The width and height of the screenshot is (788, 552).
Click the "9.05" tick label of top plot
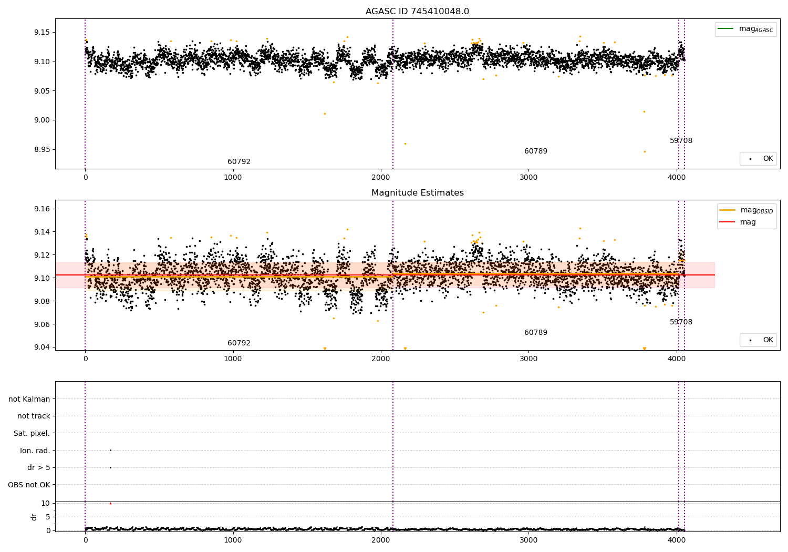pyautogui.click(x=41, y=91)
